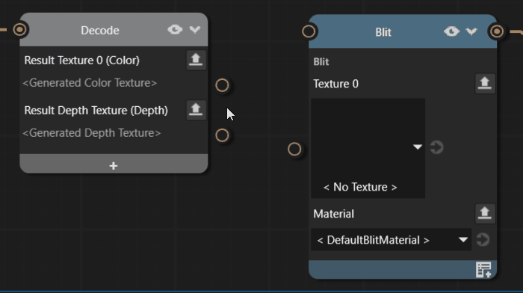Collapse the Decode node with chevron

pos(195,30)
